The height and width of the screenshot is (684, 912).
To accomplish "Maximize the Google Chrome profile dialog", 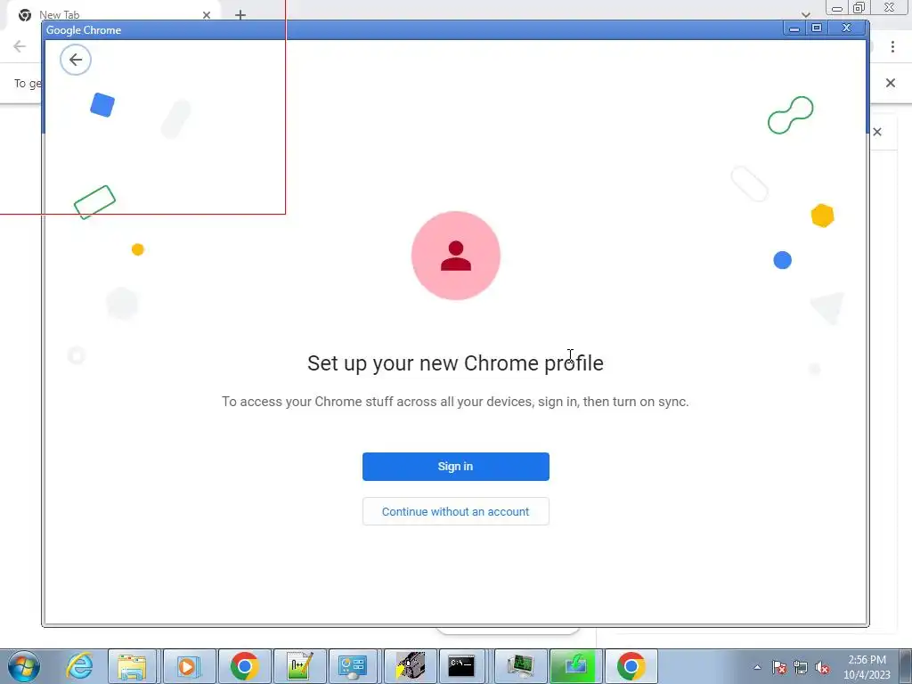I will tap(817, 28).
